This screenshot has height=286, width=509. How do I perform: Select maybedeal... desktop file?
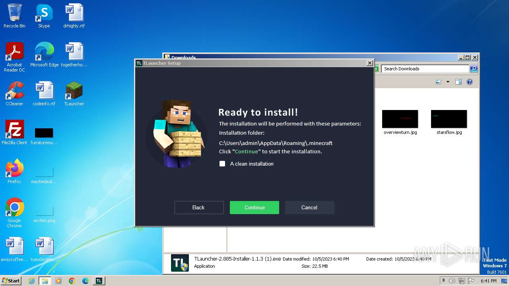click(44, 175)
